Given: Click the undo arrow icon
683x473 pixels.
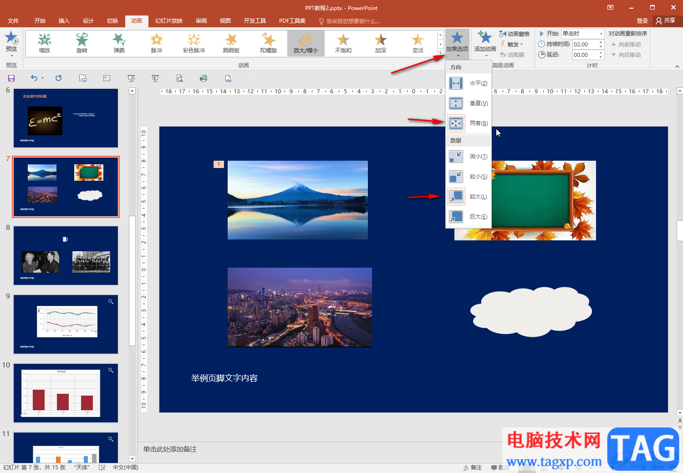Looking at the screenshot, I should 34,78.
